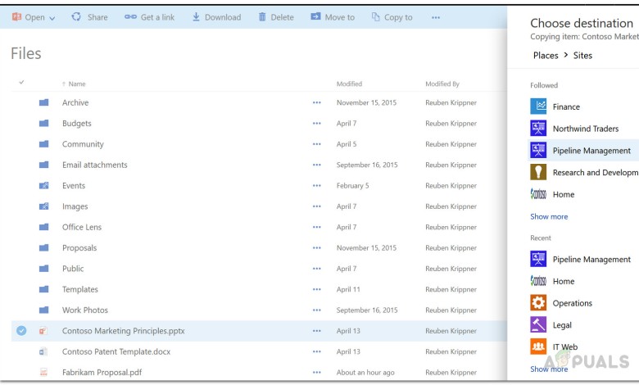Click the Research and Development lightbulb icon

[538, 172]
